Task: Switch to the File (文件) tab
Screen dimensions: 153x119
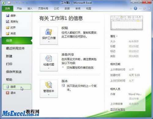Action: [x=7, y=9]
